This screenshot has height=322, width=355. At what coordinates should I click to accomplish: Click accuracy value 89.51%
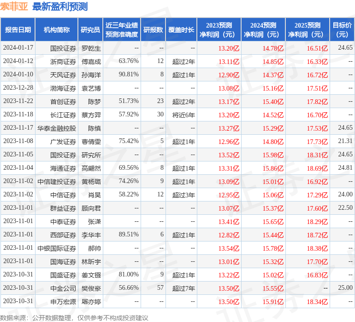(129, 234)
